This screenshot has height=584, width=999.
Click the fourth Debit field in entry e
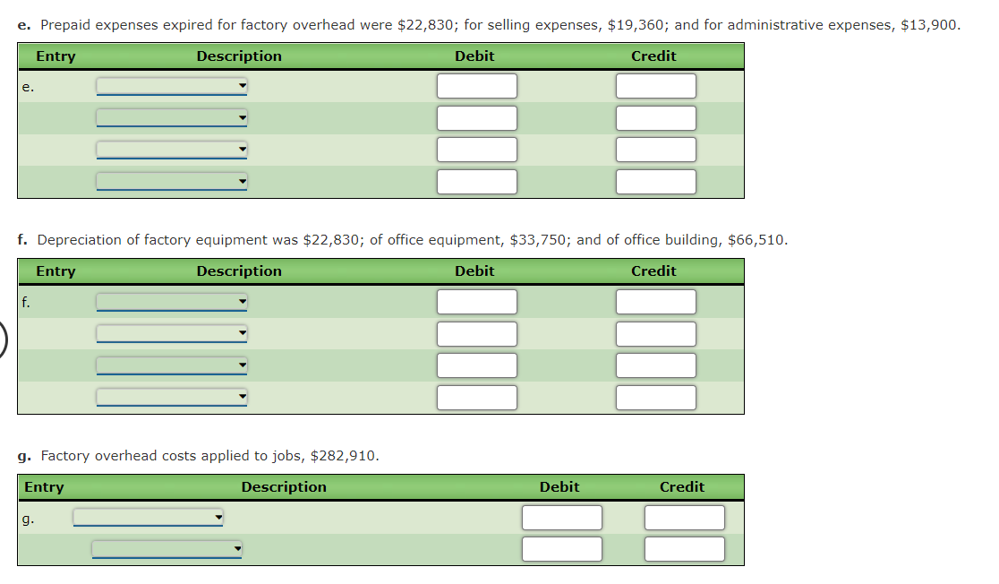point(475,181)
